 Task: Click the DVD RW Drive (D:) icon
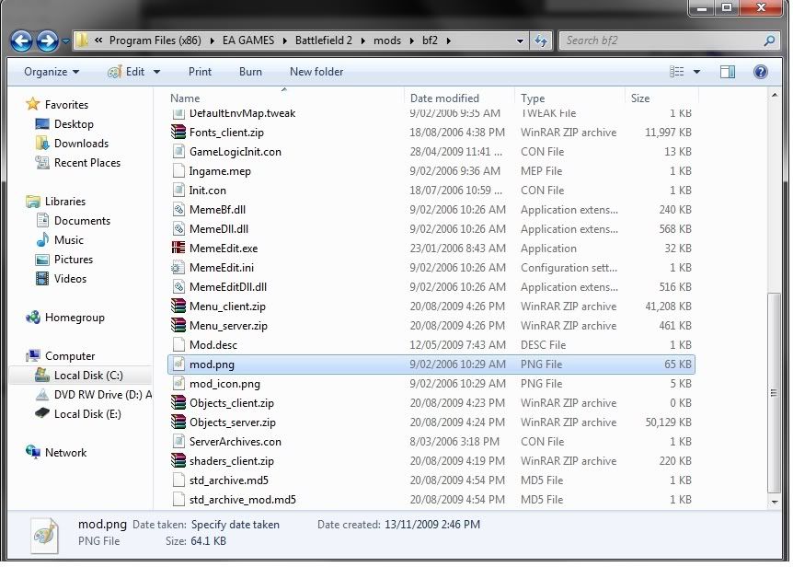41,395
